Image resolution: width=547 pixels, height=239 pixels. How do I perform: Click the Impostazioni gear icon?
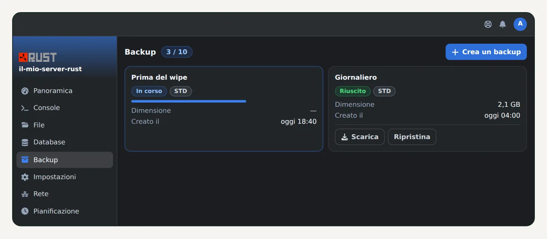point(25,177)
